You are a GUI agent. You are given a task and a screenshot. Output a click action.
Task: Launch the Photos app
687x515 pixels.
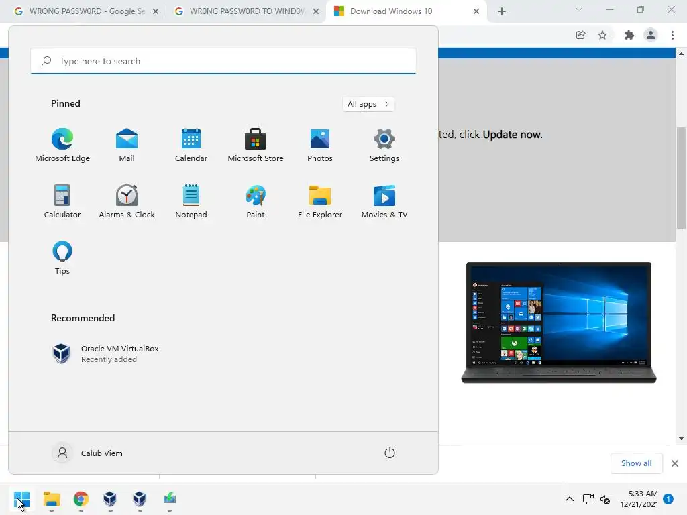click(x=320, y=146)
